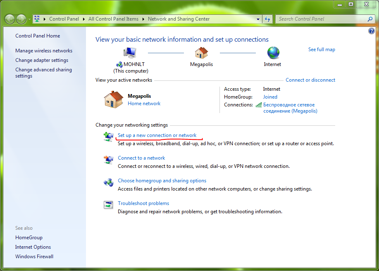
Task: Select All Control Panel Items breadcrumb
Action: (x=113, y=19)
